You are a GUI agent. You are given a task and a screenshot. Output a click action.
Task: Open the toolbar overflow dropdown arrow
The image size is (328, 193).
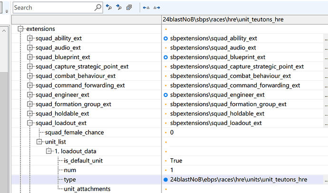[7, 11]
